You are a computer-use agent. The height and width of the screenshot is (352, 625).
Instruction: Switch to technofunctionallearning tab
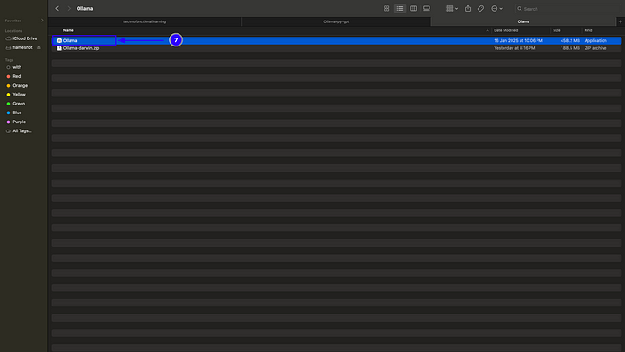click(145, 21)
